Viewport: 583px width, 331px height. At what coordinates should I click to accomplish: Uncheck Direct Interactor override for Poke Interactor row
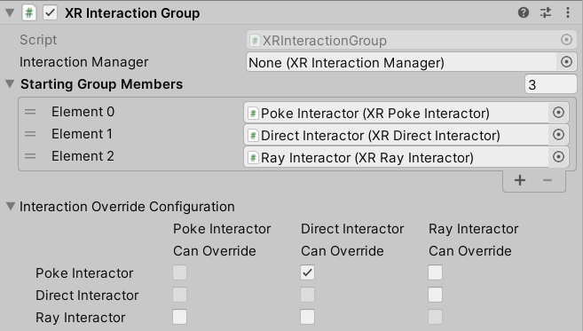click(x=308, y=272)
